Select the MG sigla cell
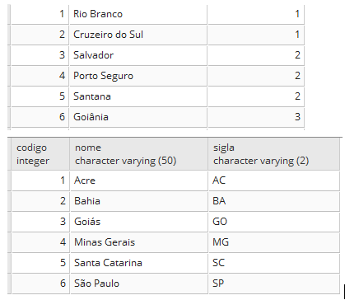This screenshot has height=300, width=345. pyautogui.click(x=274, y=242)
